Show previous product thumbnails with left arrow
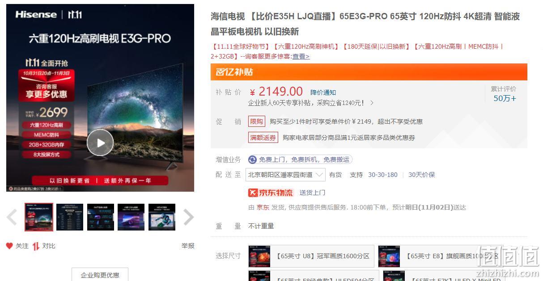Image resolution: width=543 pixels, height=281 pixels. click(12, 217)
